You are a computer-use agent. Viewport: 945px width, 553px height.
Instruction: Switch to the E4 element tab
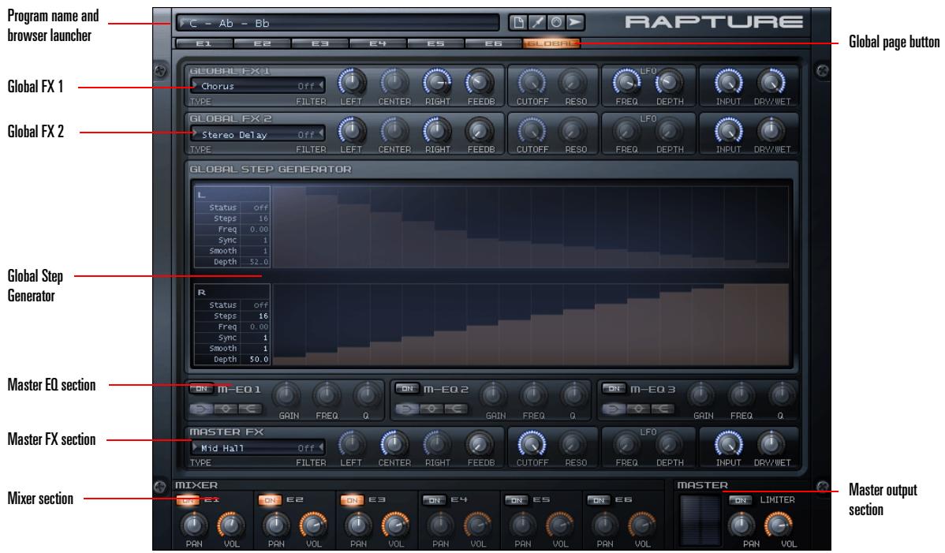(x=377, y=43)
